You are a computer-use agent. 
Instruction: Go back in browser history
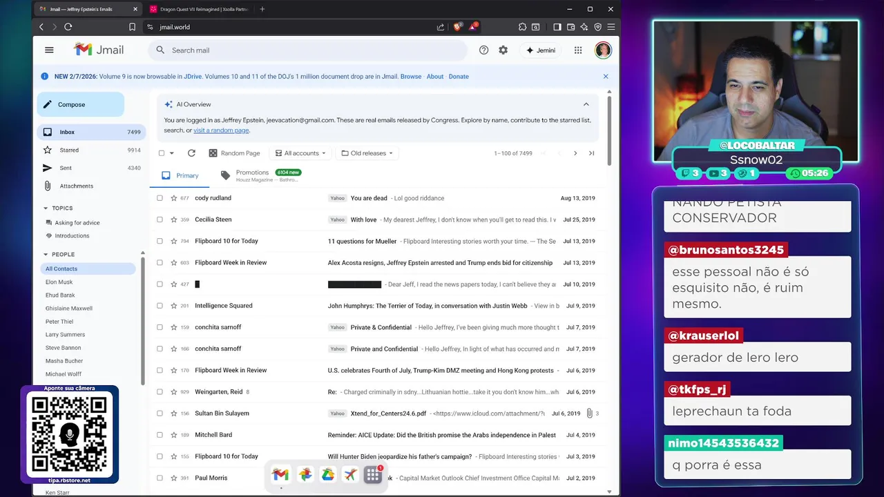point(41,27)
